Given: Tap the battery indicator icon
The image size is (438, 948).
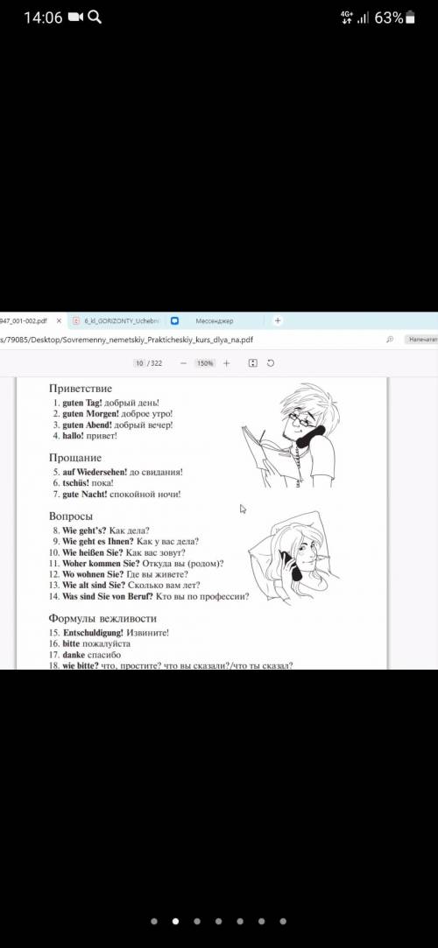Looking at the screenshot, I should [x=410, y=18].
